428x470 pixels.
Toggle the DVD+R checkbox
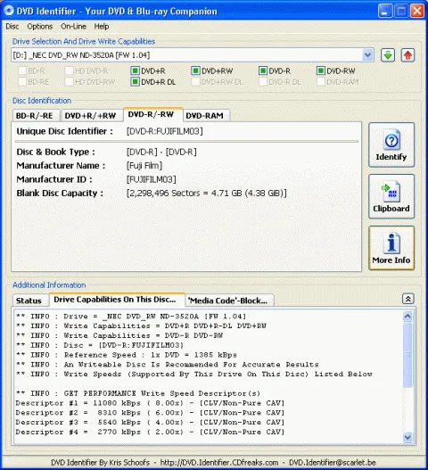click(x=135, y=70)
